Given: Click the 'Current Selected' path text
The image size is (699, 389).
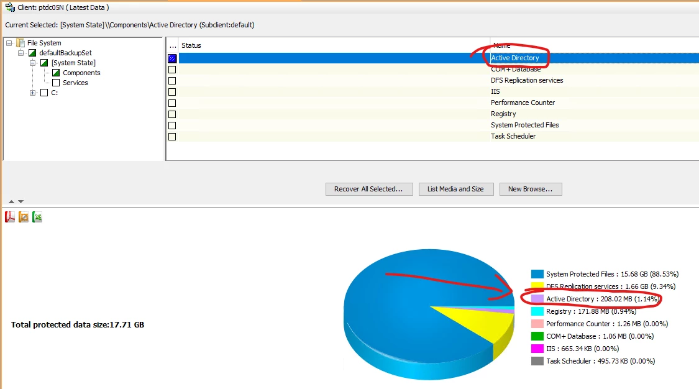Looking at the screenshot, I should [130, 25].
